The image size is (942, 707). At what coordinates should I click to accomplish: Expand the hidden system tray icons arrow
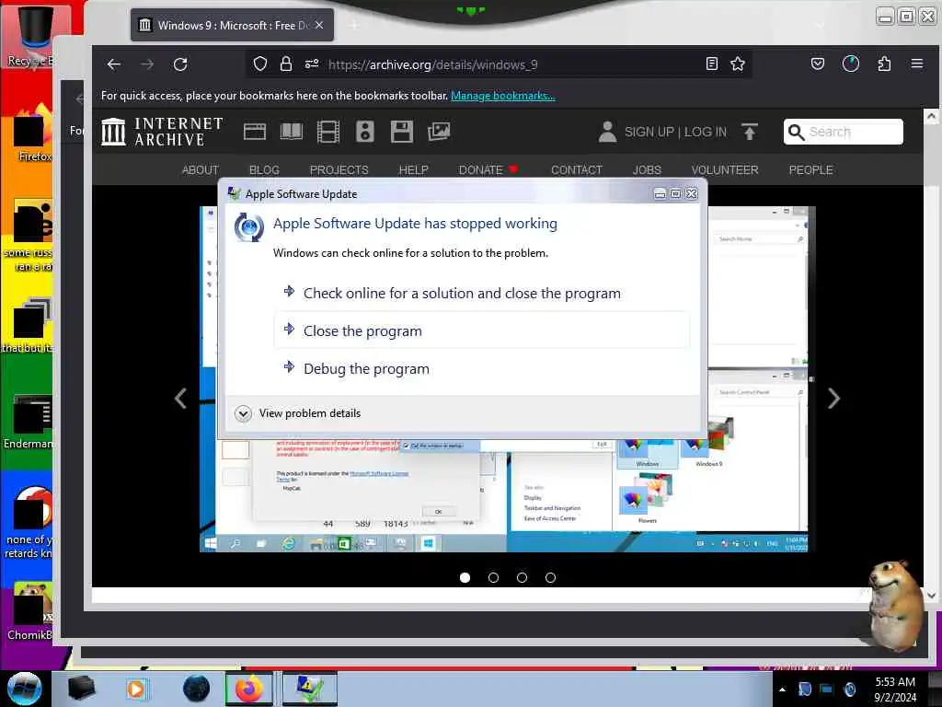point(782,690)
